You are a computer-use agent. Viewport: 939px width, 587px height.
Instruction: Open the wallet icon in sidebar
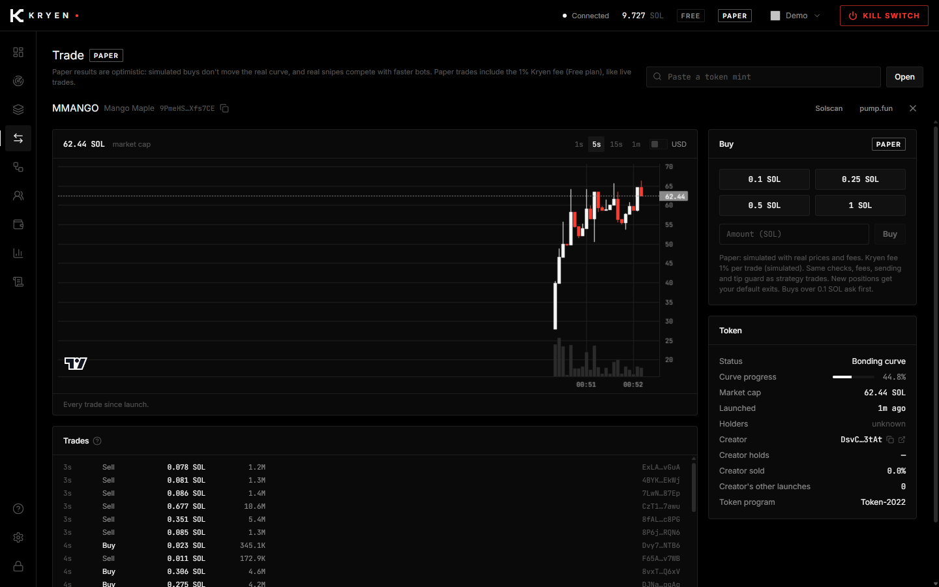18,224
